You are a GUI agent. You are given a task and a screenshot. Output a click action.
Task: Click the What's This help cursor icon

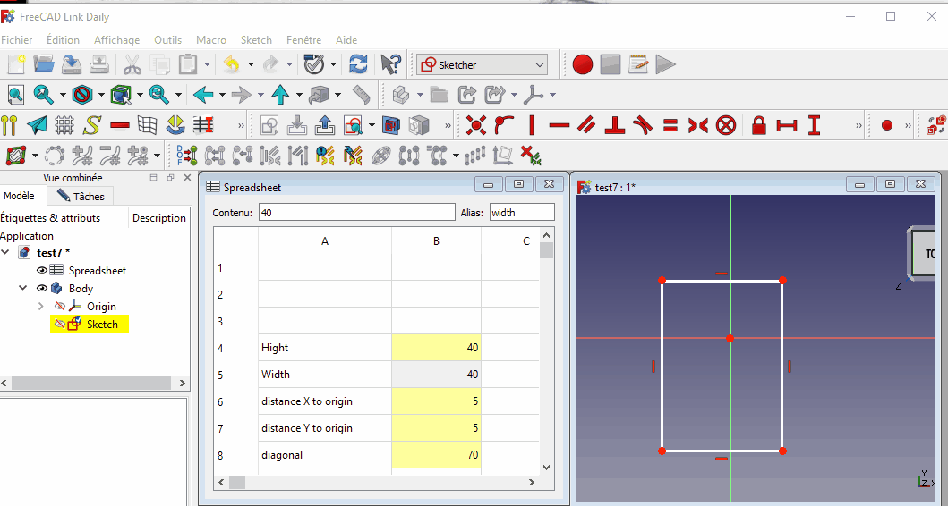(x=389, y=64)
